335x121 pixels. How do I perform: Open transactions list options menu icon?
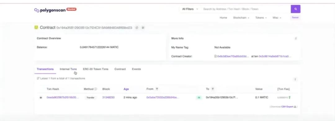click(x=295, y=79)
